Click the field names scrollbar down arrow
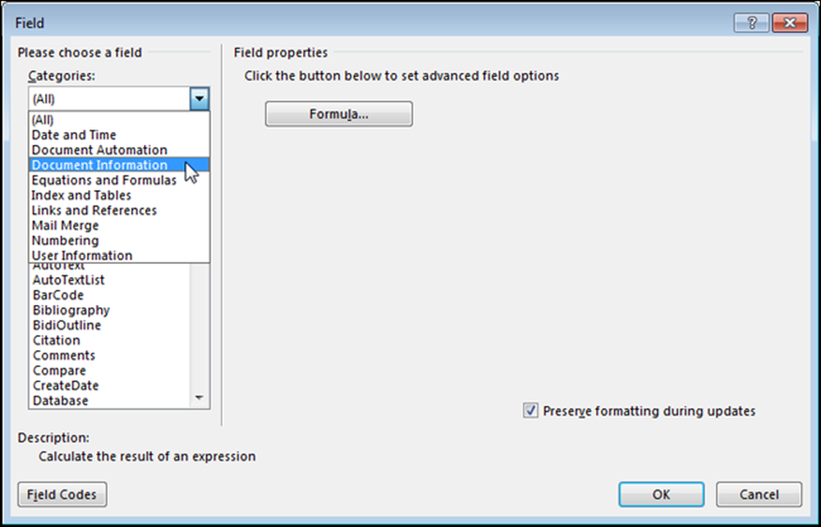821x527 pixels. coord(199,398)
